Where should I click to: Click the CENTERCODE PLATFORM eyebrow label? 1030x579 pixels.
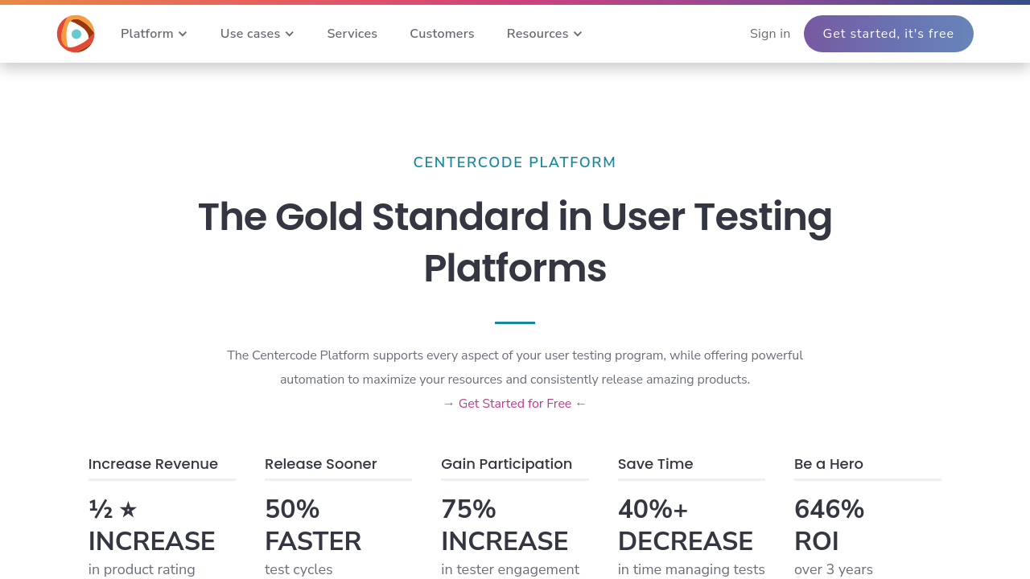coord(515,162)
